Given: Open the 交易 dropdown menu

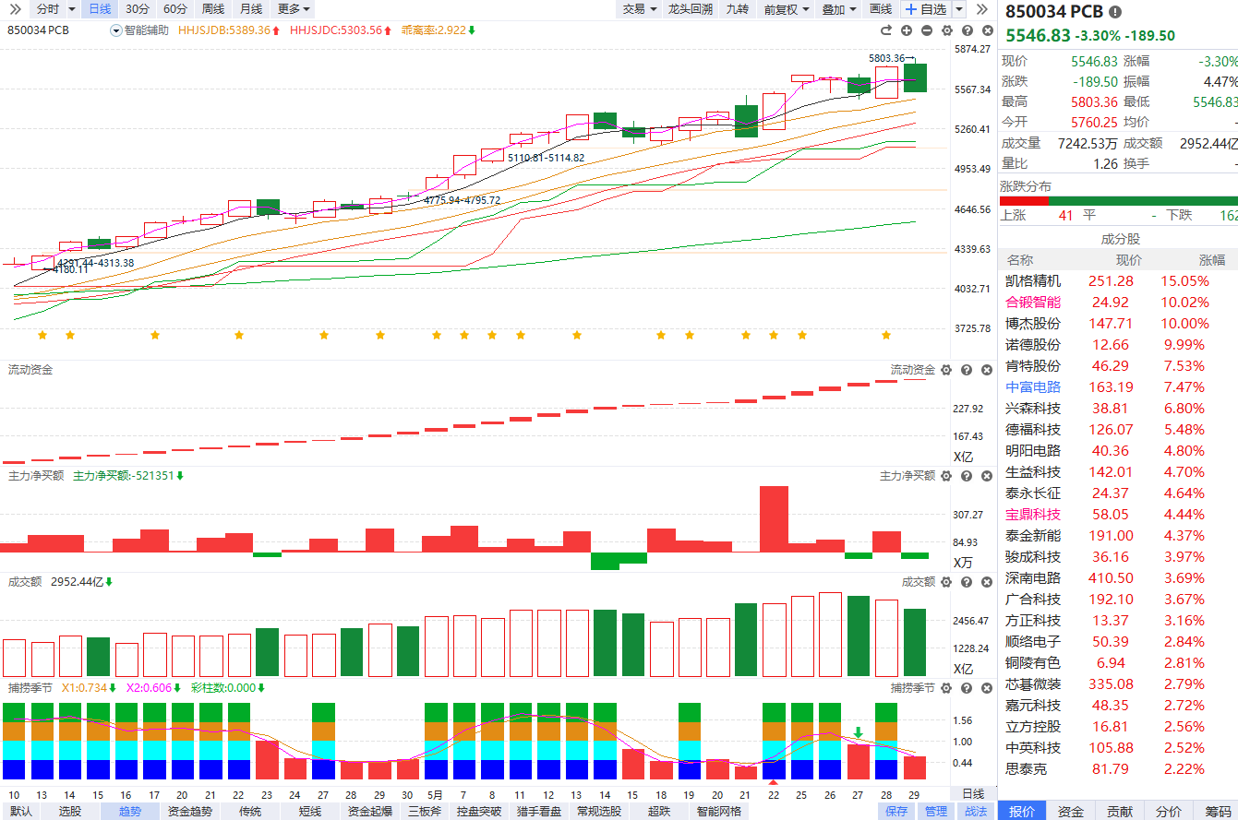Looking at the screenshot, I should click(639, 9).
